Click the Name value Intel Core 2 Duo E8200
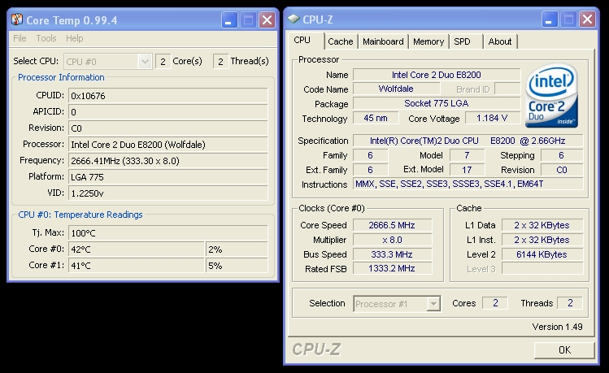Screen dimensions: 609x373 tap(437, 75)
